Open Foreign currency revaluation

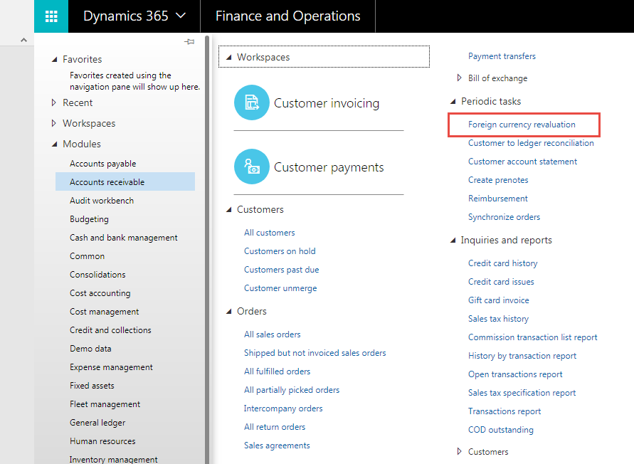522,125
